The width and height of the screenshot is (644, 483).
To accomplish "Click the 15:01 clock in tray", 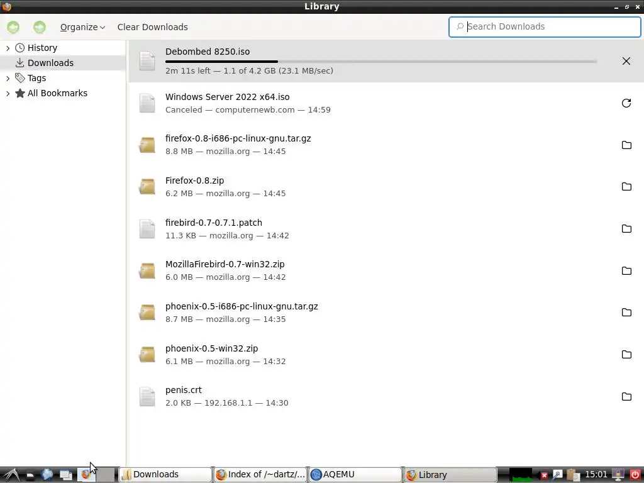I will click(596, 475).
